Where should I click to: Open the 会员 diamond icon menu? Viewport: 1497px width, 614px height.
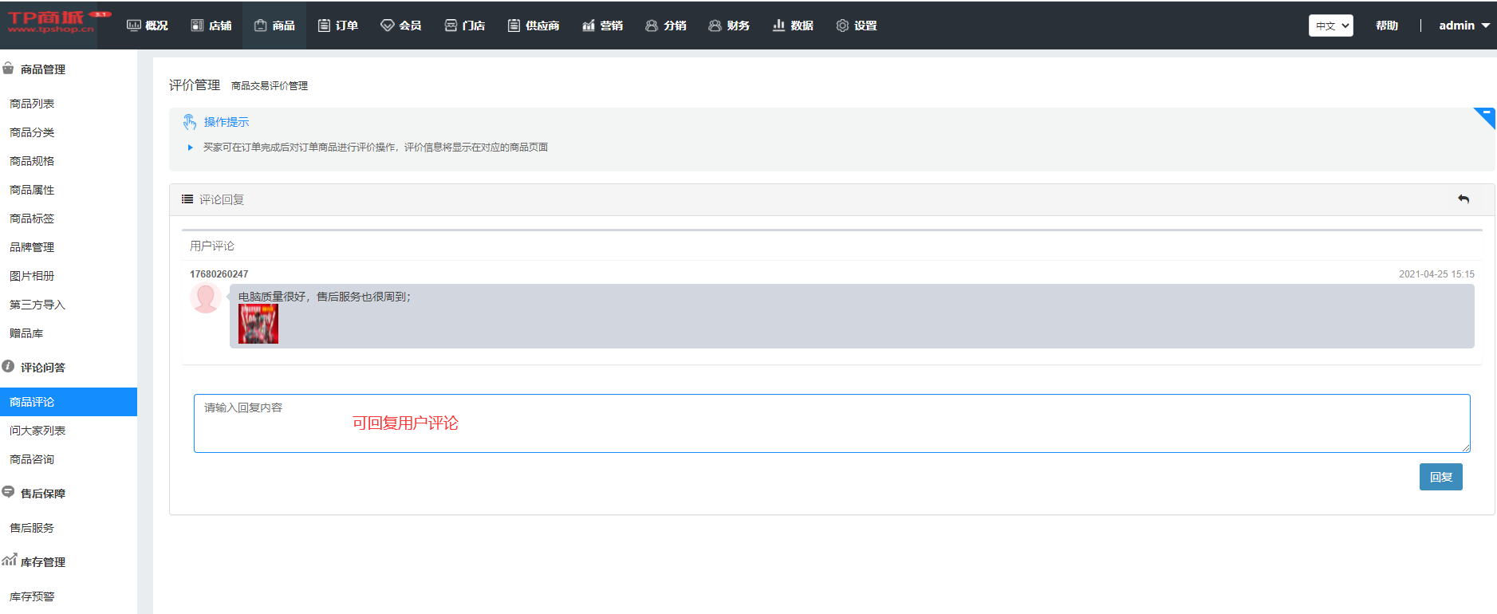click(x=400, y=26)
